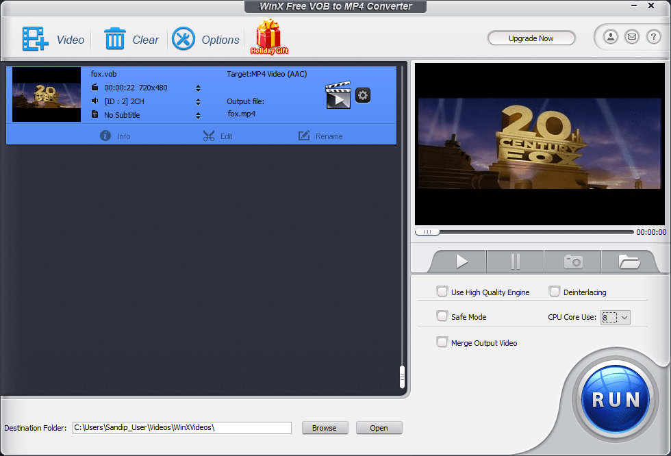The image size is (671, 456).
Task: Click the subtitle icon beside No Subtitle
Action: [95, 114]
